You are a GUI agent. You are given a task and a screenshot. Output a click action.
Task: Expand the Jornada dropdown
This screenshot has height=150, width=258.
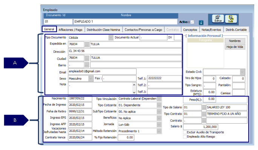point(159,125)
